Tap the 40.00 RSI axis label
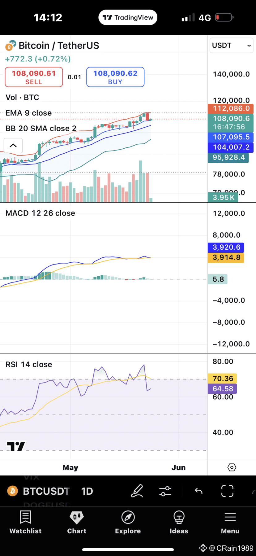This screenshot has width=256, height=556. (223, 432)
